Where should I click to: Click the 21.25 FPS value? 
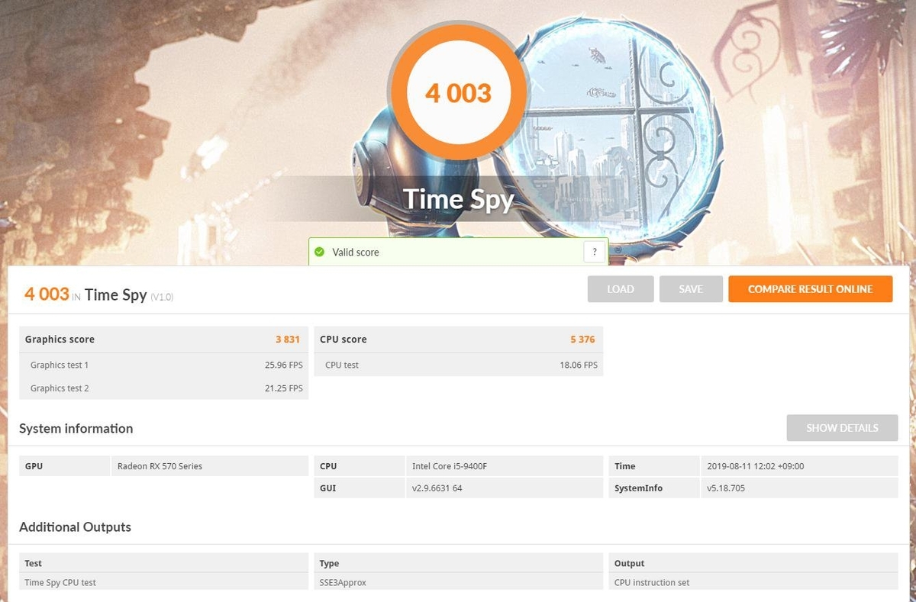284,388
